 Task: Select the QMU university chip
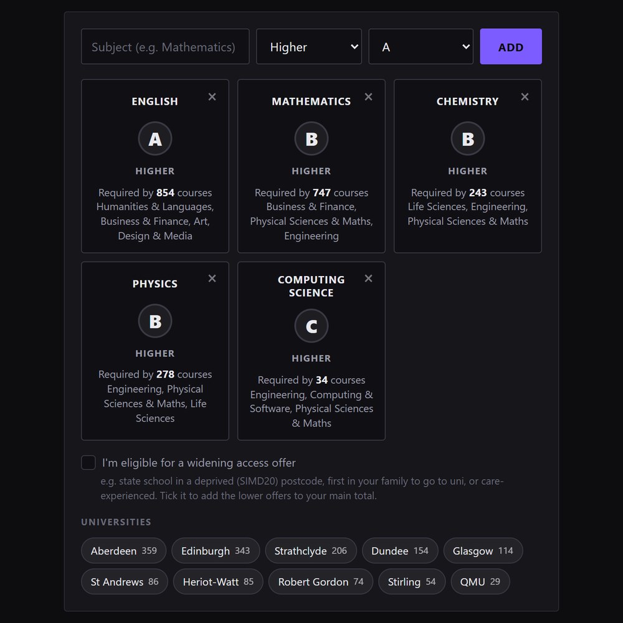pyautogui.click(x=480, y=582)
